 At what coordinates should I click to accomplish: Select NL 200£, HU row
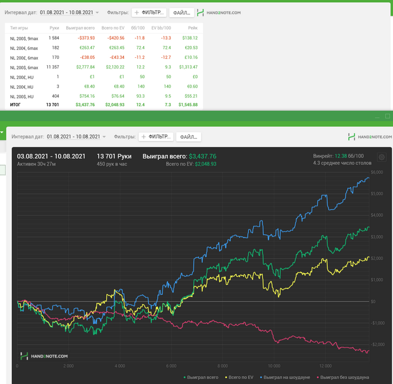coord(104,77)
